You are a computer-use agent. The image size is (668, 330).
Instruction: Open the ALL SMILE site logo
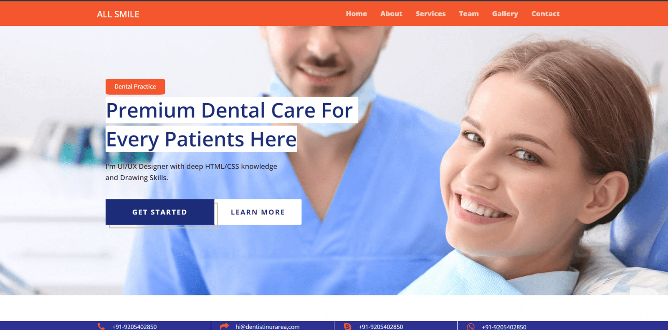pos(118,14)
